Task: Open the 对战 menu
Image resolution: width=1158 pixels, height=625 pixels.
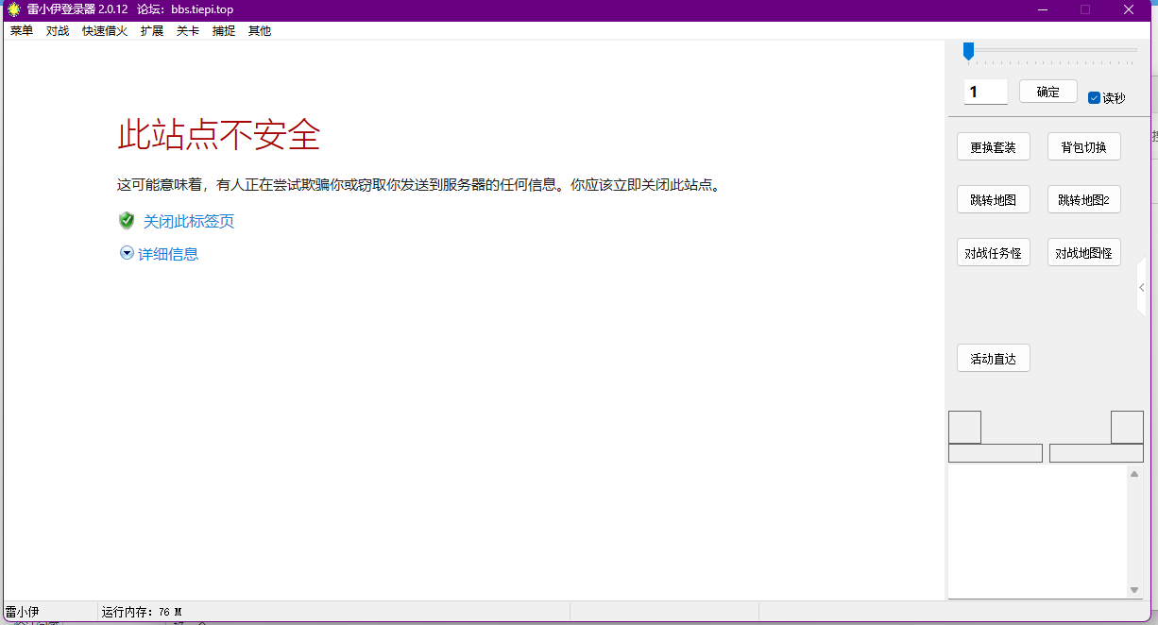Action: 57,30
